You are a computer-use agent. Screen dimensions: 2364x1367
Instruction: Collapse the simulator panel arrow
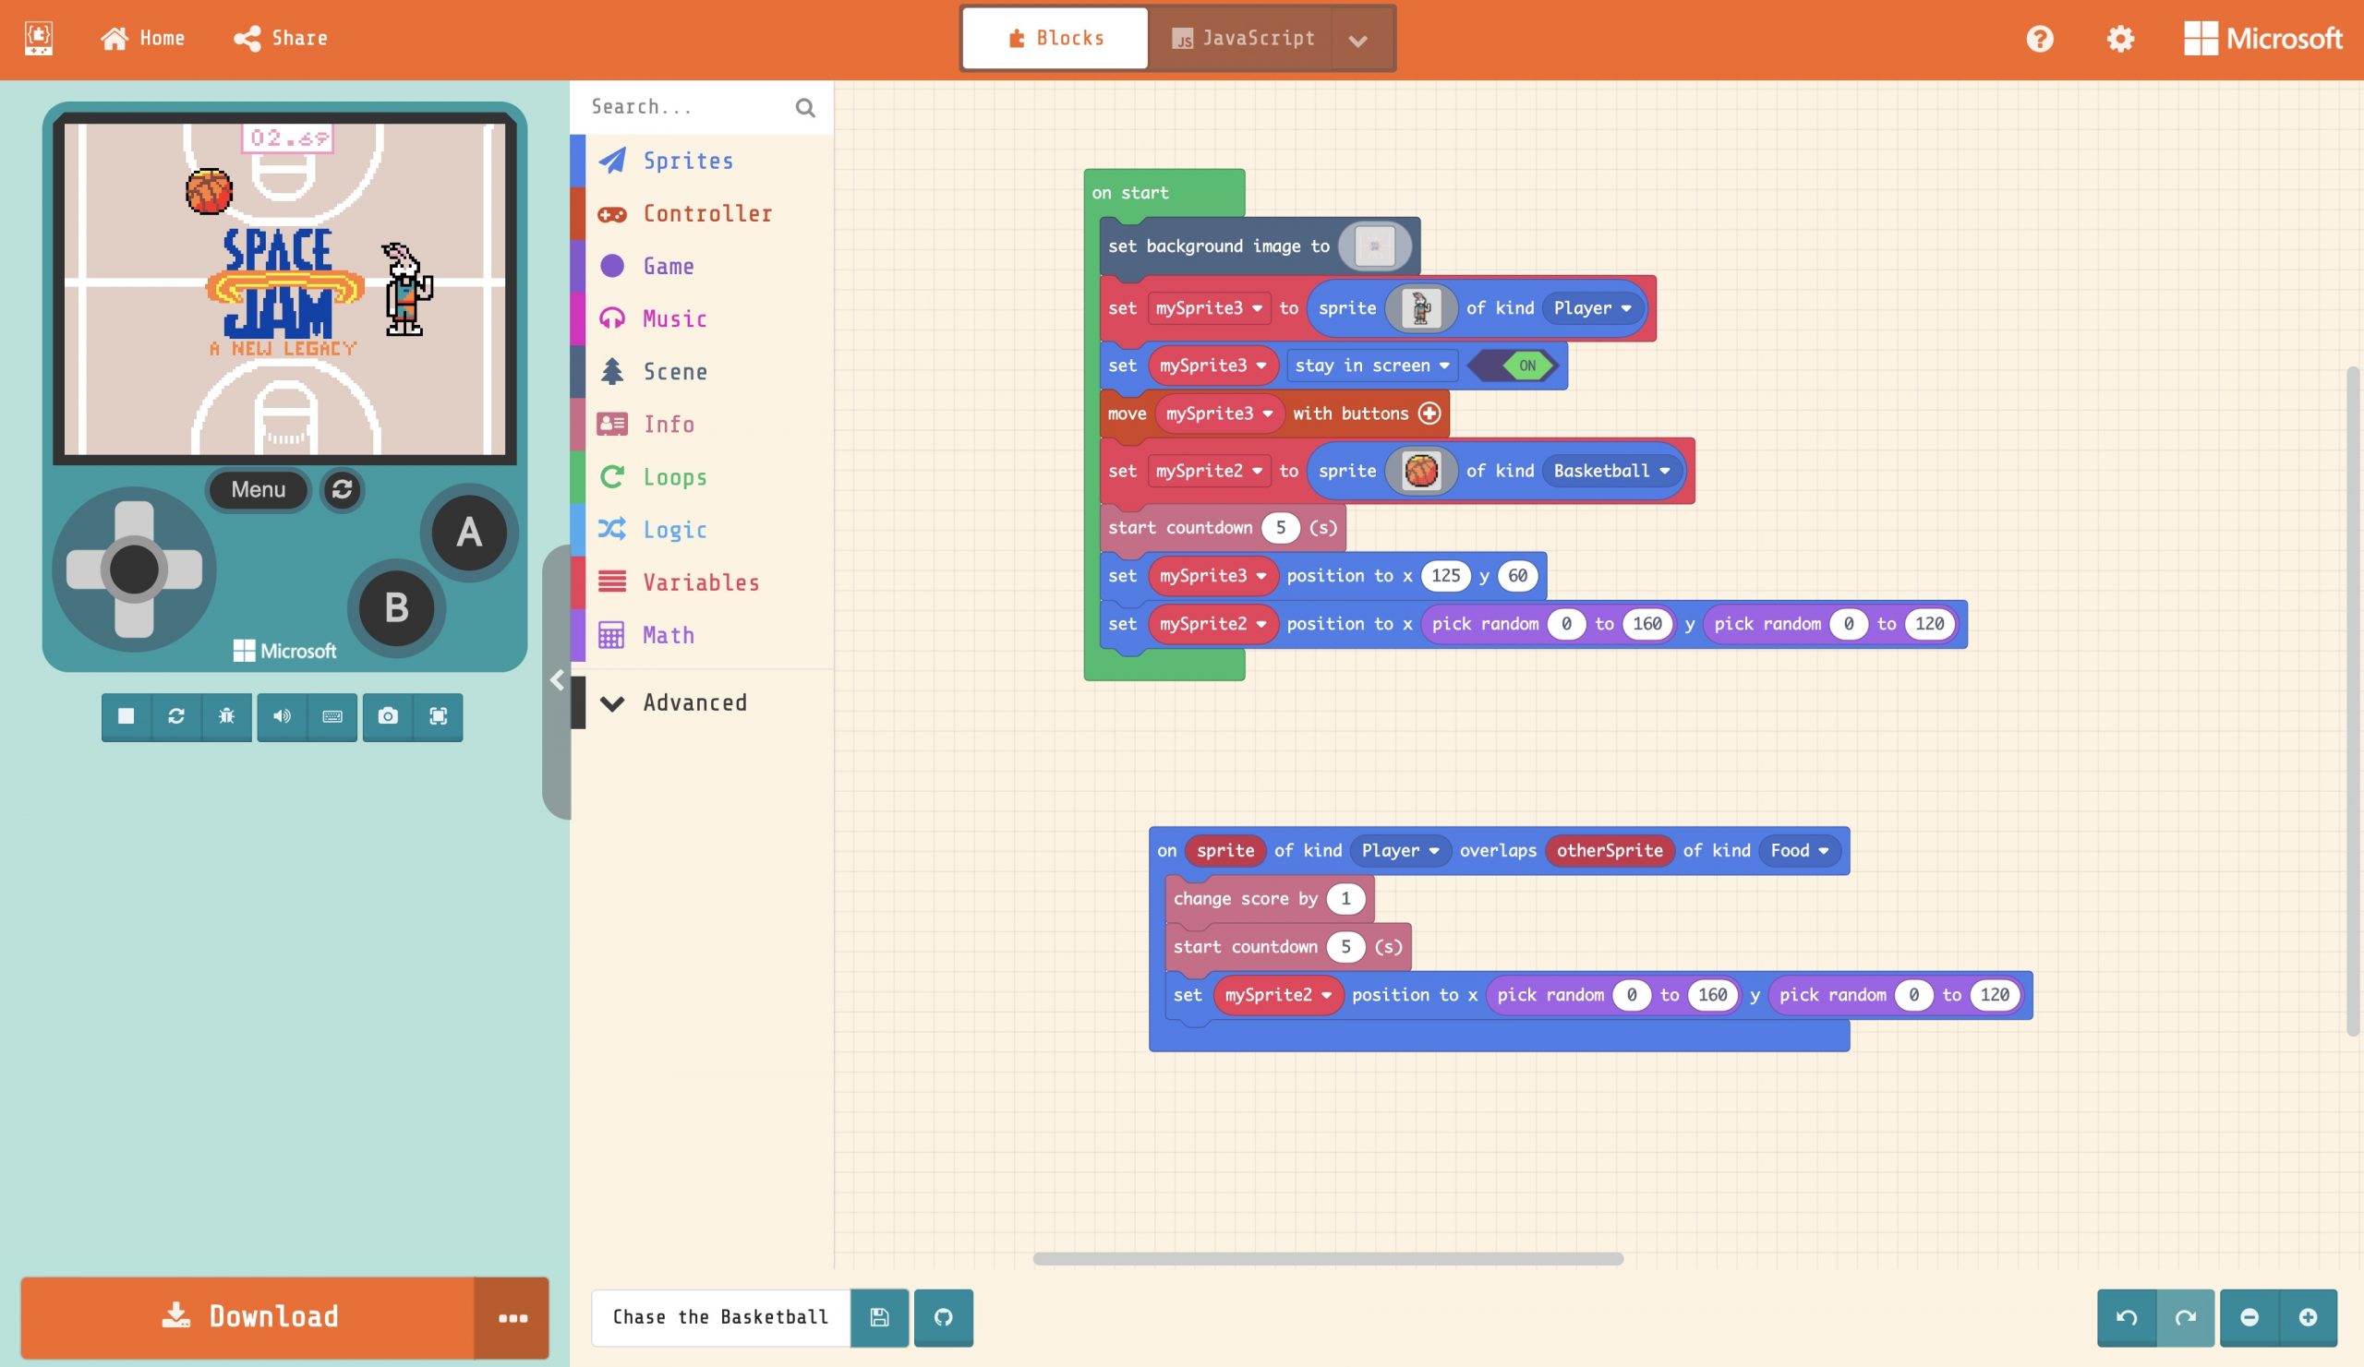556,680
